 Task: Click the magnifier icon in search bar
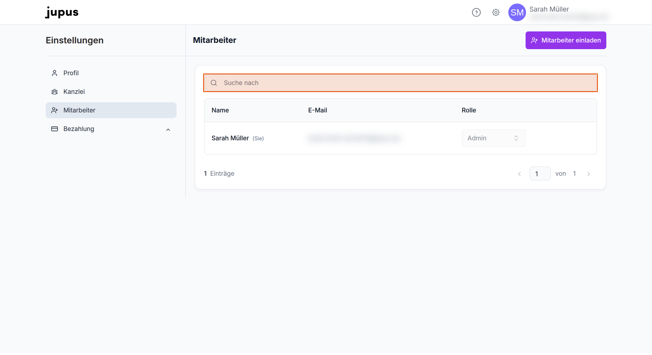tap(214, 83)
